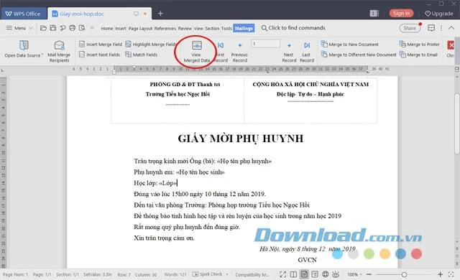Go to Previous Record
The width and height of the screenshot is (460, 280).
click(239, 52)
